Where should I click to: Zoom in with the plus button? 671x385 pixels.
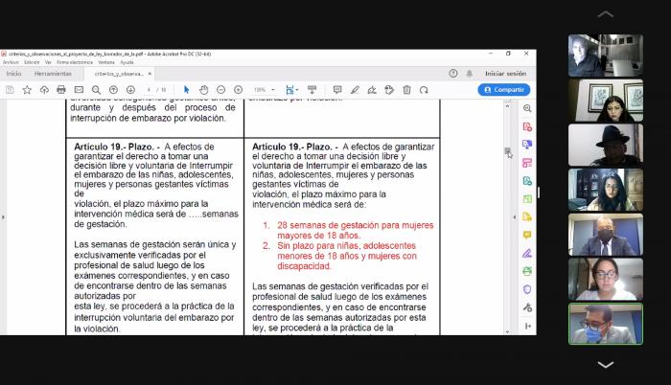tap(239, 90)
